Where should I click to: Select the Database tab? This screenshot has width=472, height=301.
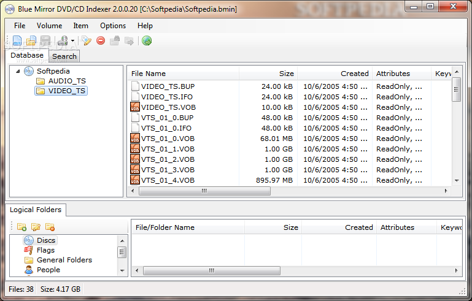[27, 55]
